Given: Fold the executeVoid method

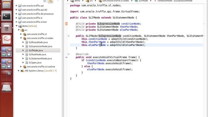Looking at the screenshot, I should (69, 54).
